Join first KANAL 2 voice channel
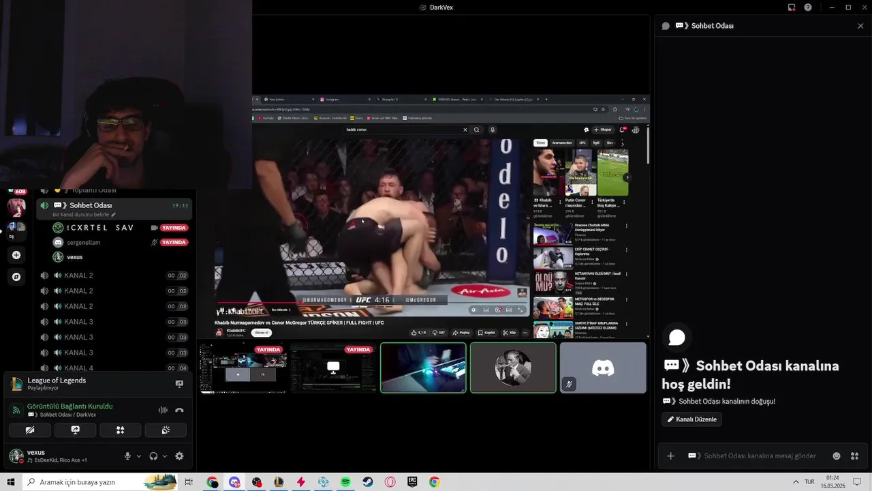872x491 pixels. [x=113, y=276]
